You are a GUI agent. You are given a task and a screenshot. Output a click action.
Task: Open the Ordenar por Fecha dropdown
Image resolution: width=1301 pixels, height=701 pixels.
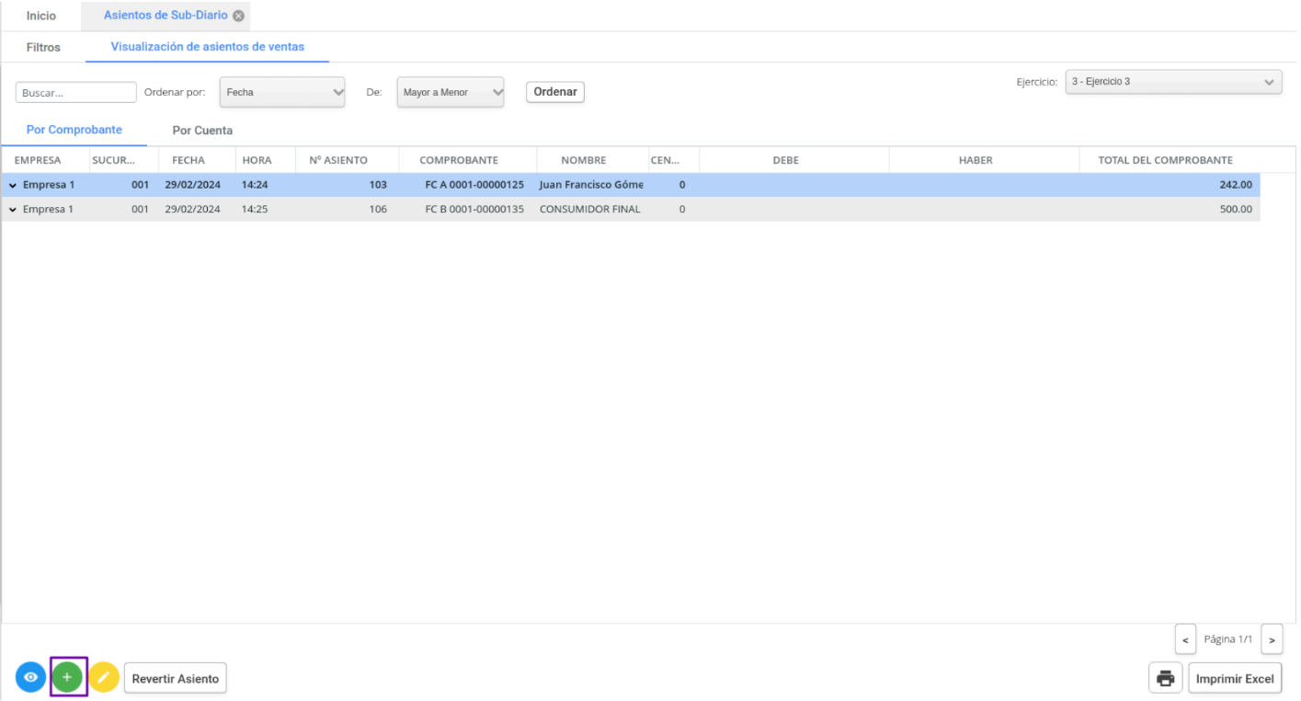point(282,92)
